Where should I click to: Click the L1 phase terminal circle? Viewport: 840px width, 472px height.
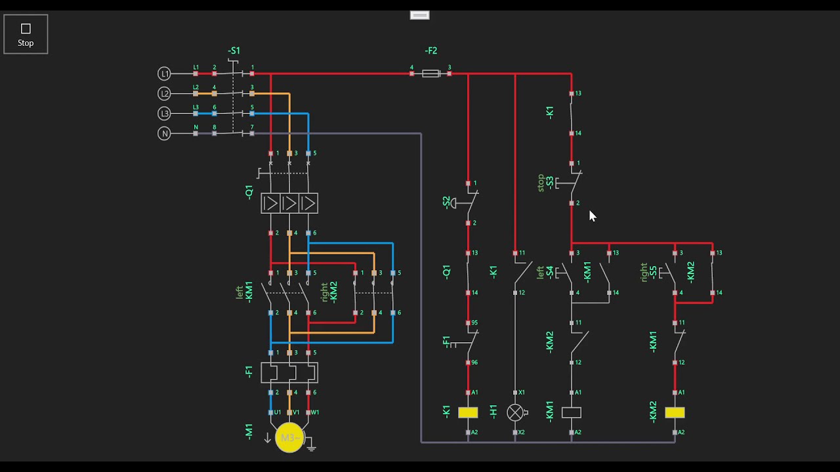tap(165, 74)
